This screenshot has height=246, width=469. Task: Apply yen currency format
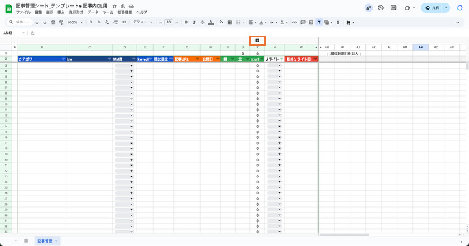pos(91,22)
